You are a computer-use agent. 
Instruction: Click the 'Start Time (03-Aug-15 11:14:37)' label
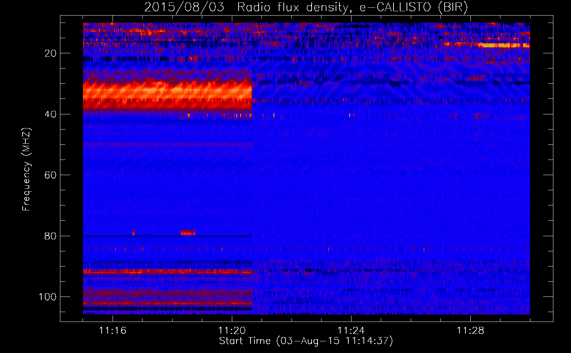(x=306, y=341)
